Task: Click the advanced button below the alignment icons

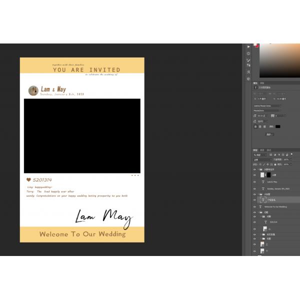Action: pyautogui.click(x=269, y=134)
